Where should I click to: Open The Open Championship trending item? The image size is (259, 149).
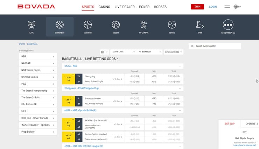[x=38, y=91]
